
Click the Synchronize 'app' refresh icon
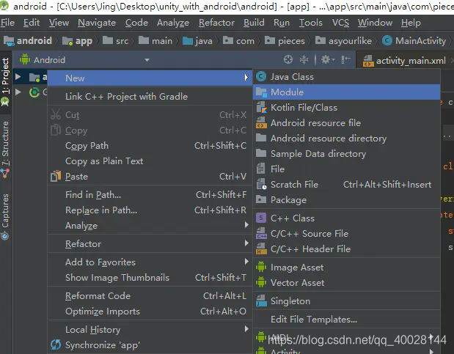(x=56, y=344)
